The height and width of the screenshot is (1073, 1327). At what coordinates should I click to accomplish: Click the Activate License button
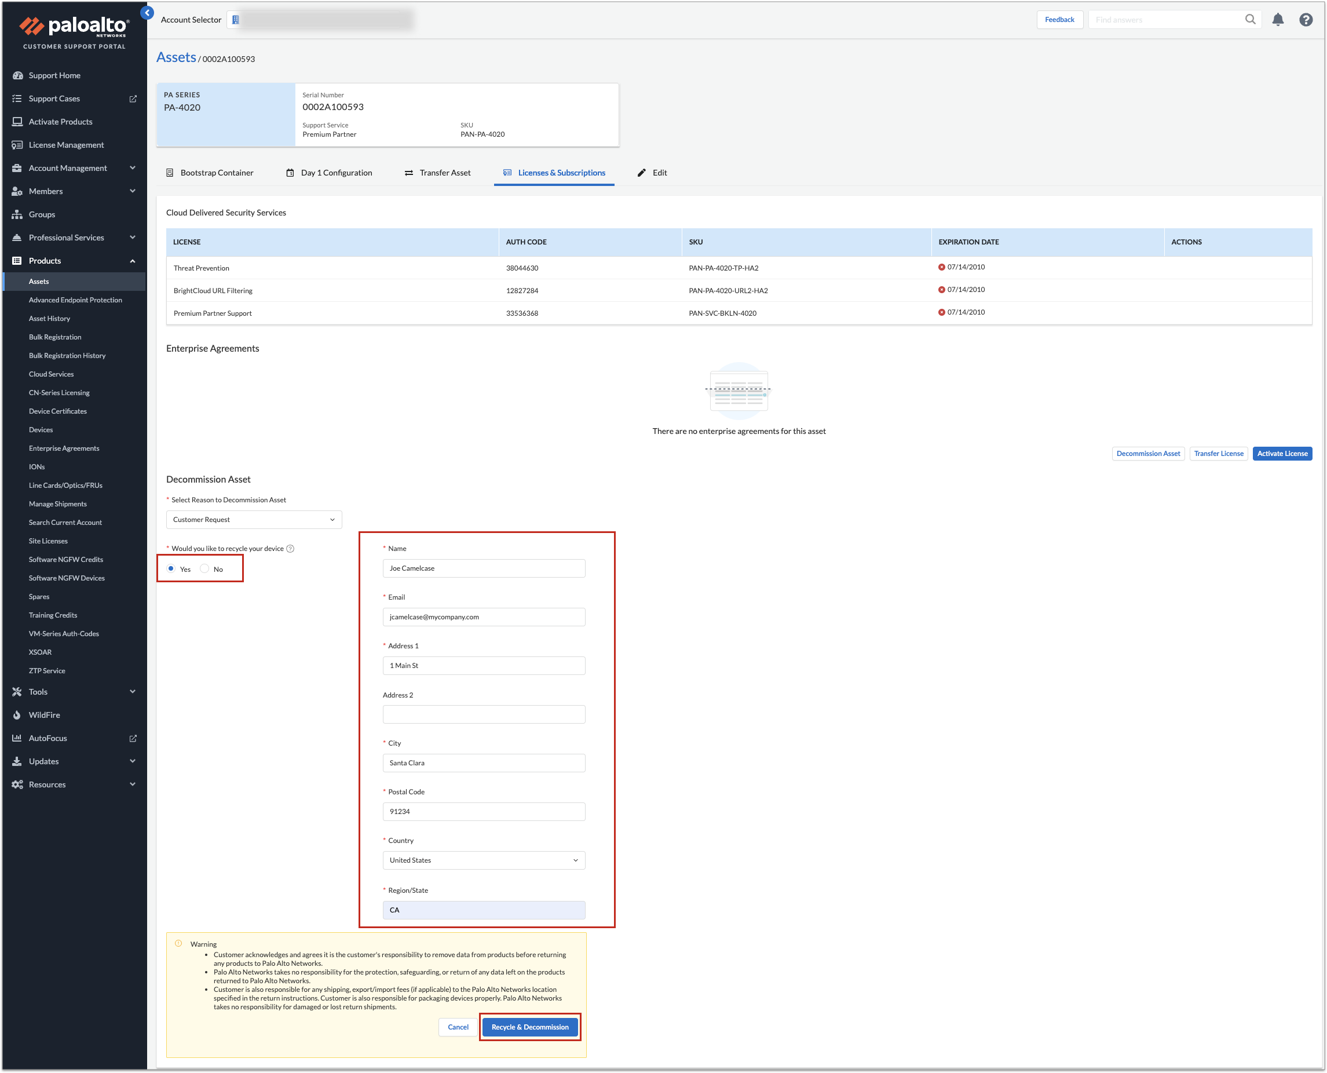pos(1282,454)
